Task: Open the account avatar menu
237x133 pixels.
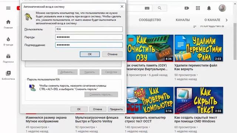Action: tap(222, 8)
